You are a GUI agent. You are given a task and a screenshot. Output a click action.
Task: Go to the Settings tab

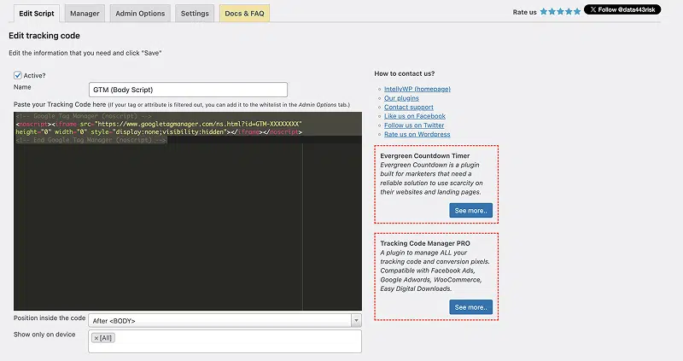[x=195, y=14]
